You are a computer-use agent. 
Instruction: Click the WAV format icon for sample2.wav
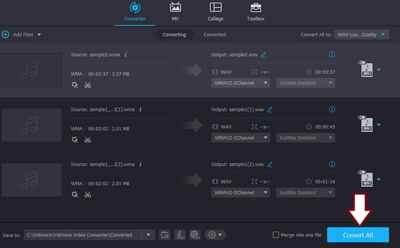pyautogui.click(x=365, y=70)
